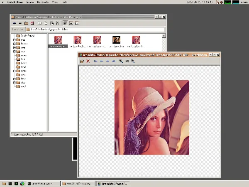Screen dimensions: 249x187
Task: Go to home directory in File Manager
Action: click(32, 23)
